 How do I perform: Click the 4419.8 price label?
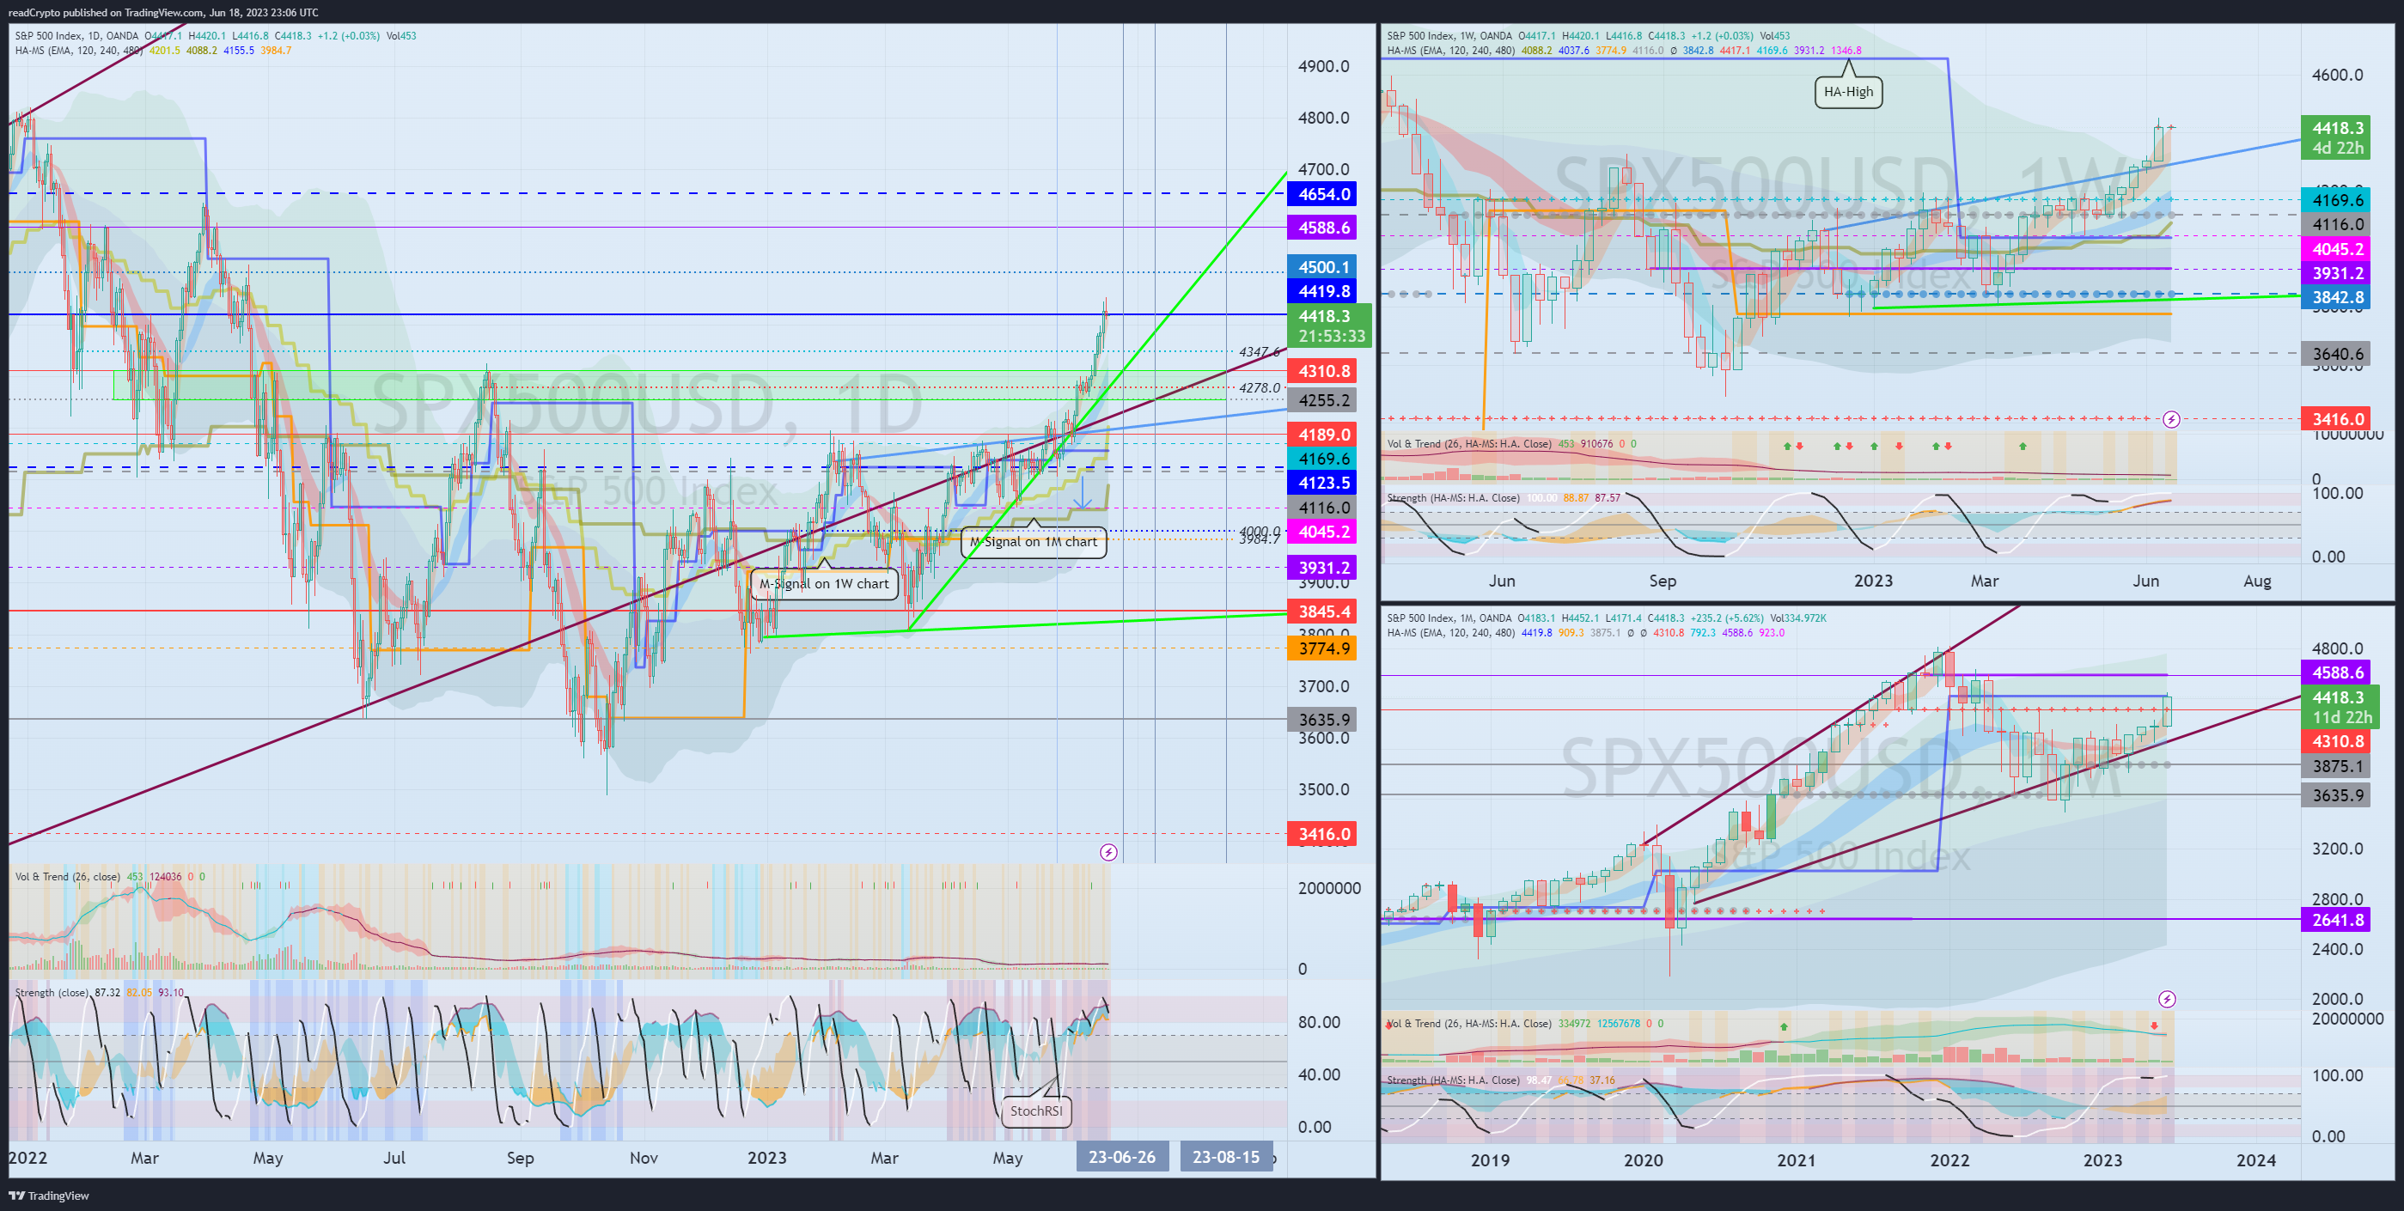point(1323,291)
